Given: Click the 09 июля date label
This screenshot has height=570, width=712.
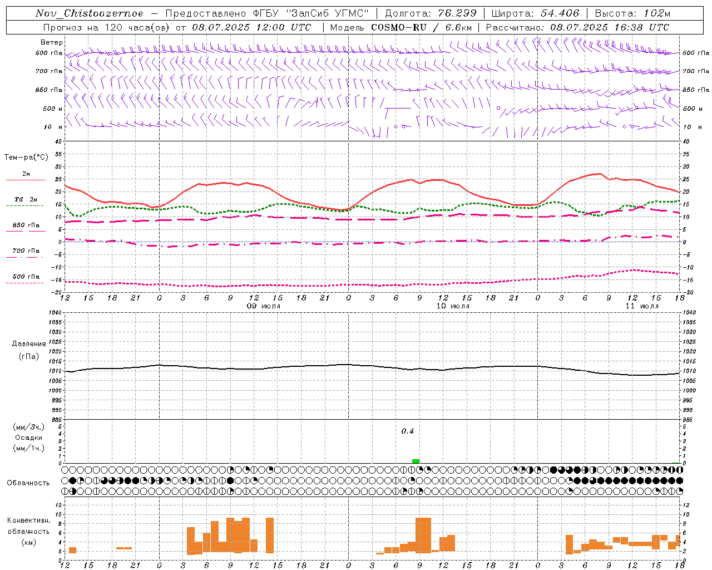Looking at the screenshot, I should pos(264,306).
